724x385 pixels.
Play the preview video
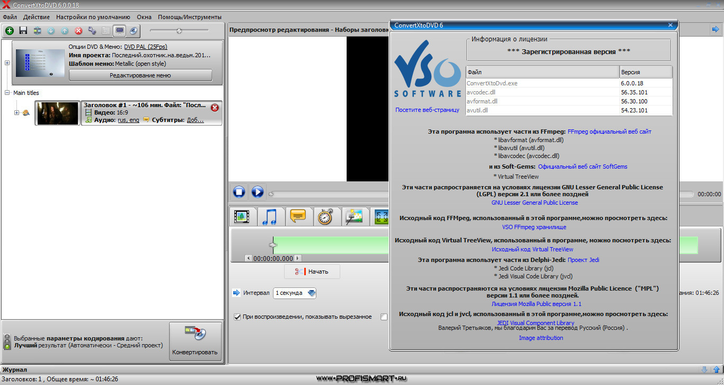[x=258, y=191]
